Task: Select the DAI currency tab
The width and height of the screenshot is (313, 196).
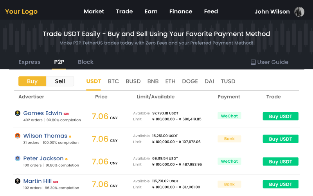Action: [209, 81]
